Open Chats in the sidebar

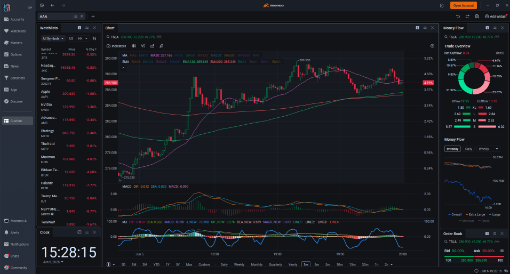pyautogui.click(x=12, y=256)
